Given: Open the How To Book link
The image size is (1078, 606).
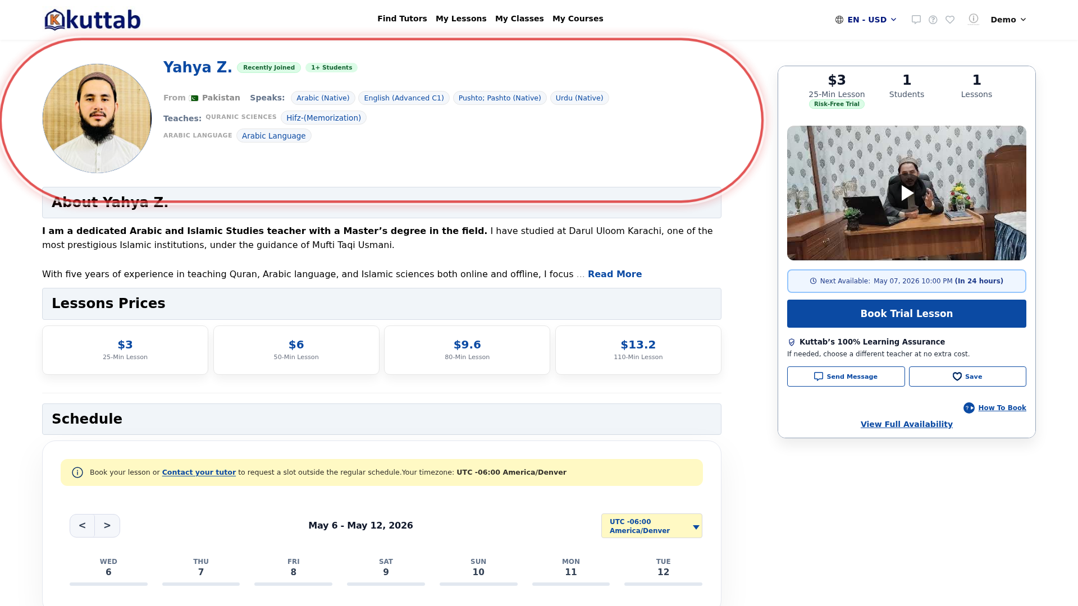Looking at the screenshot, I should 1002,408.
